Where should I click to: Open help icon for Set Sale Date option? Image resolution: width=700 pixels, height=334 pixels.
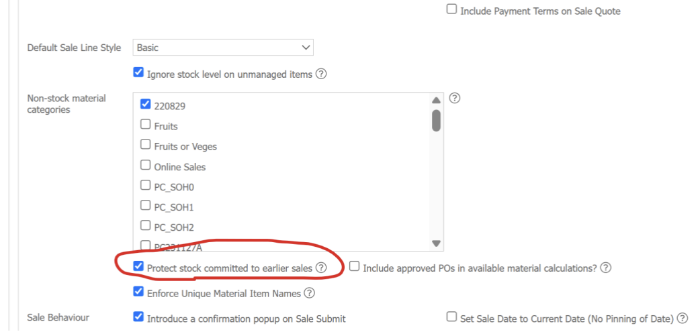682,319
